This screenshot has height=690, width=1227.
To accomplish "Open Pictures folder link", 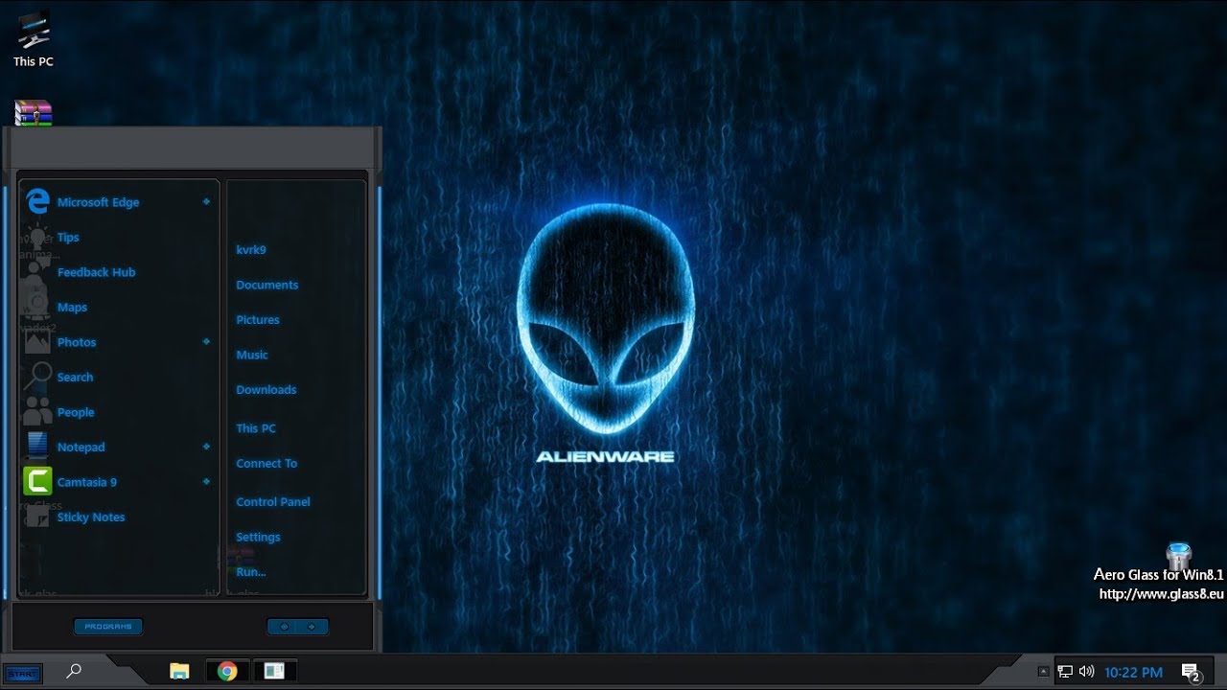I will point(258,320).
